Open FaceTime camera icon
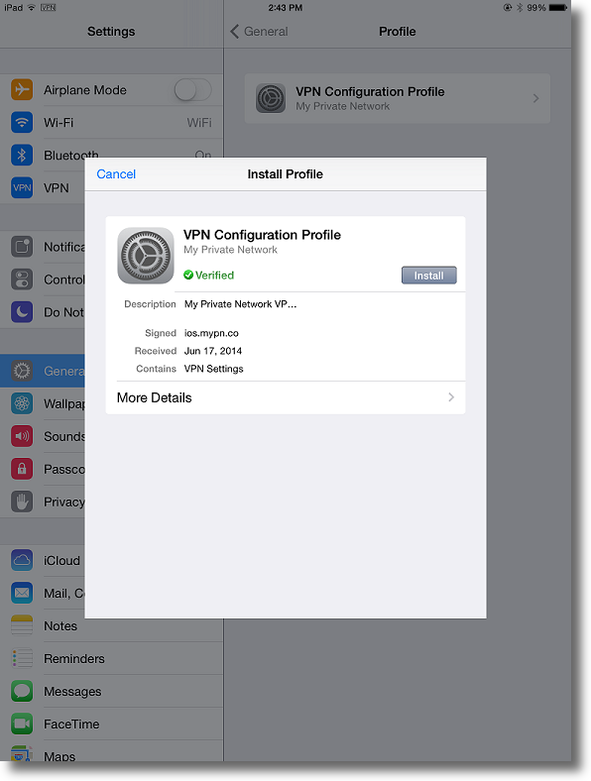 pos(22,724)
